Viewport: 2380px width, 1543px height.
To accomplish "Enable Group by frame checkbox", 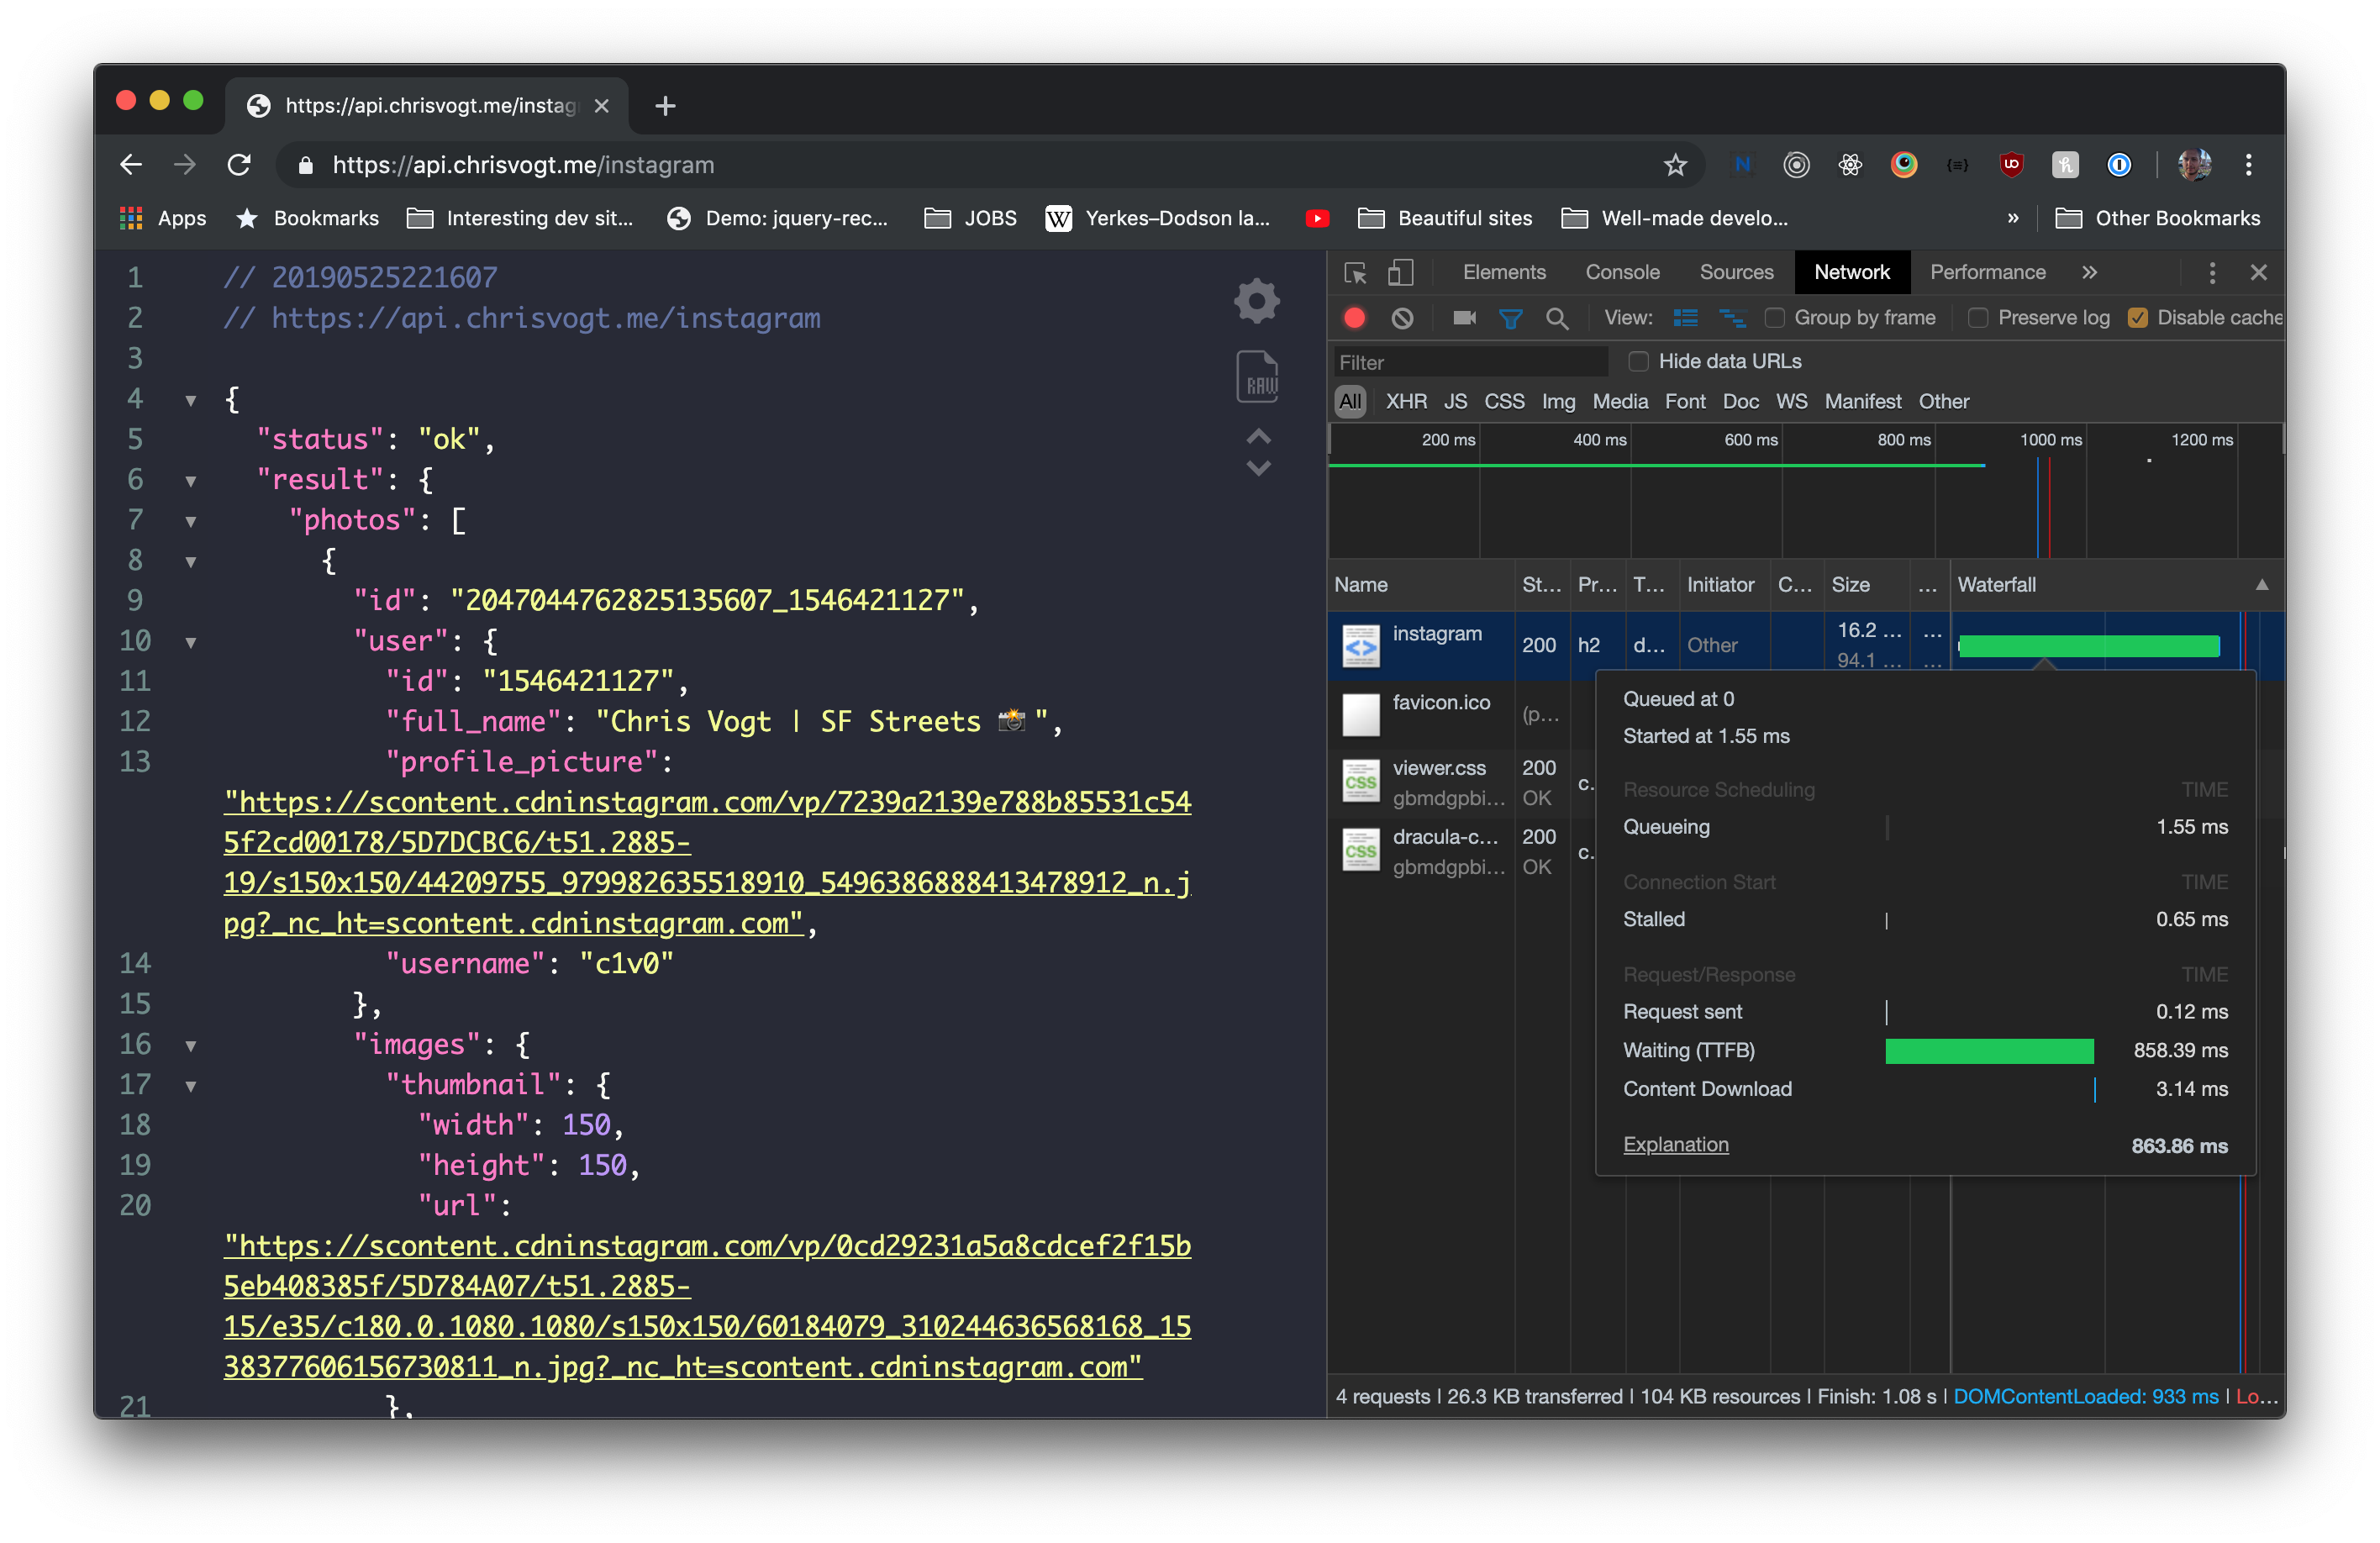I will pos(1775,318).
